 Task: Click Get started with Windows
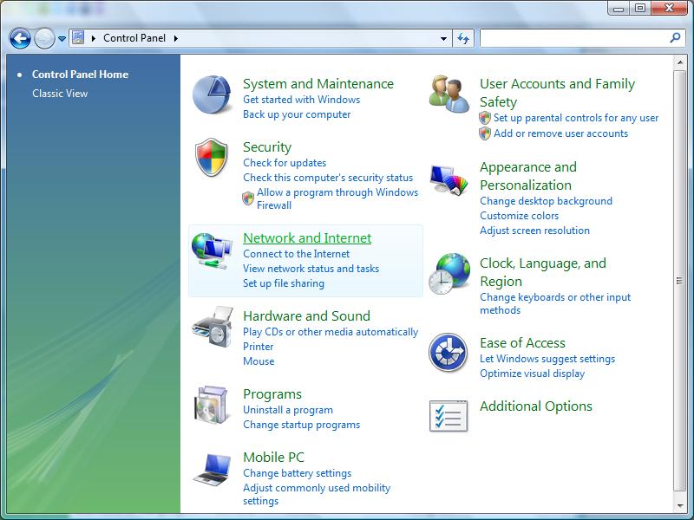(301, 100)
